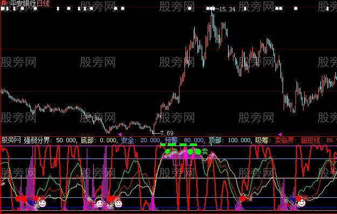
Task: Click the red dot on the far left of the indicator
Action: pos(18,198)
